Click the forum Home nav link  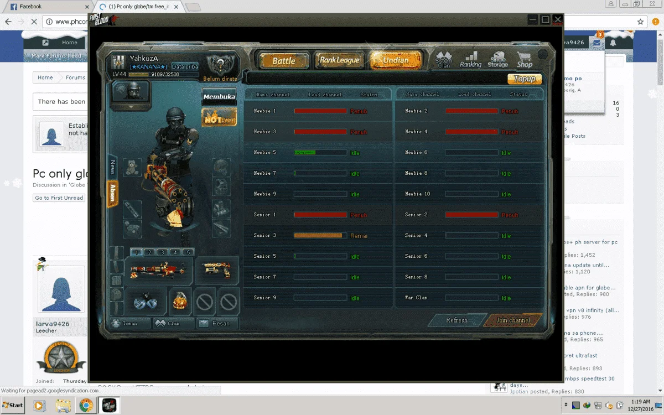(x=69, y=43)
